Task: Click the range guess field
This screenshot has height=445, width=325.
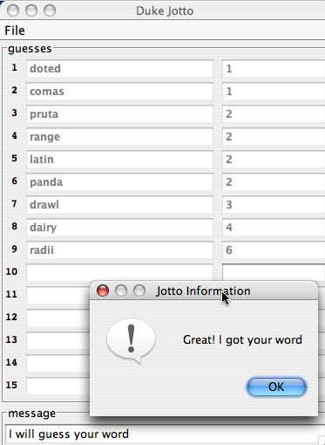Action: tap(119, 137)
